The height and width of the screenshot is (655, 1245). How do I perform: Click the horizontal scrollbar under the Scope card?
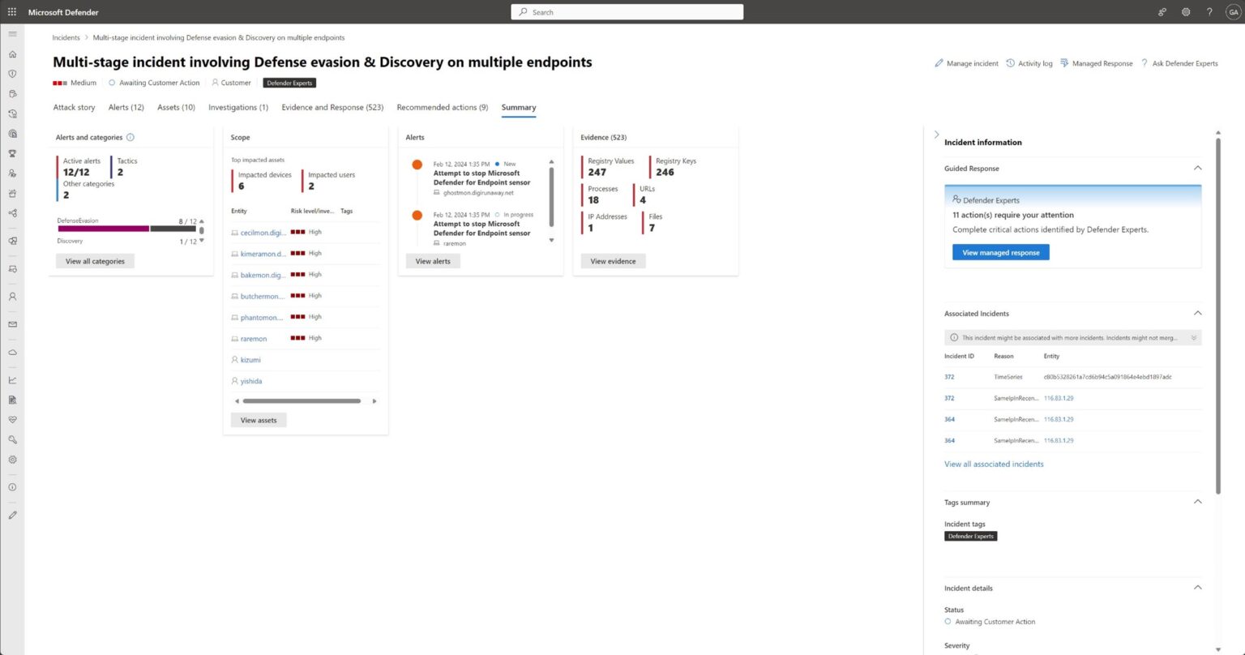[x=300, y=400]
